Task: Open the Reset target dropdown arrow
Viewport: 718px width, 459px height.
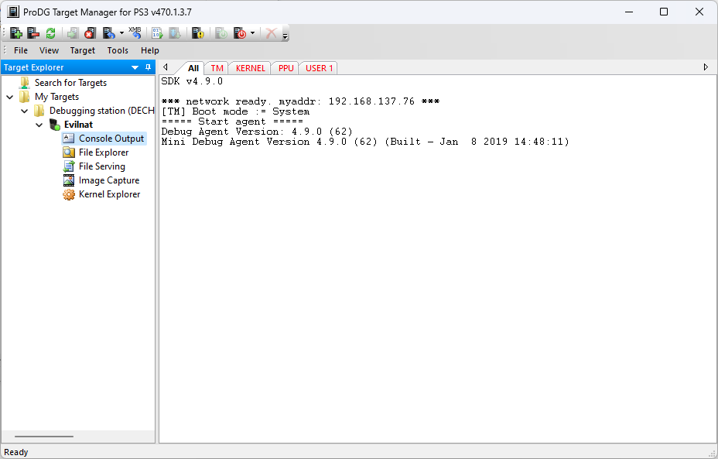Action: pos(121,33)
